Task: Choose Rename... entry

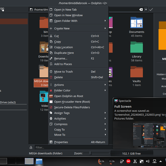Action: [x=78, y=59]
